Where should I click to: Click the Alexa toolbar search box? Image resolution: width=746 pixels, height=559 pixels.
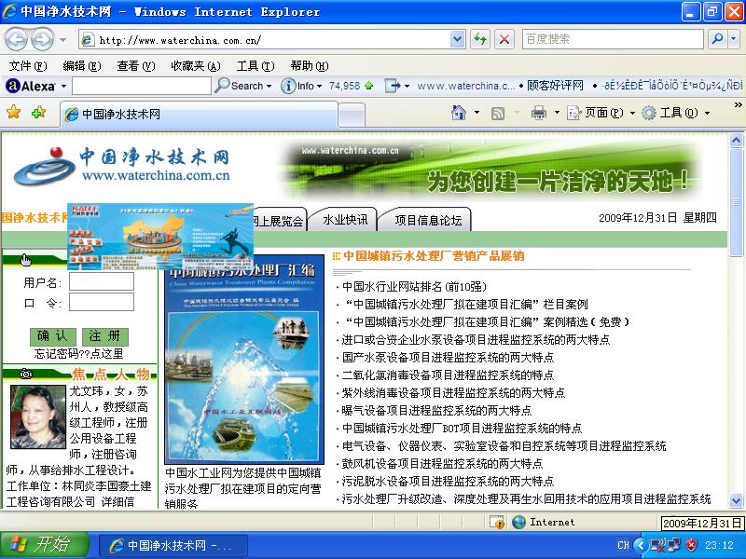point(142,86)
